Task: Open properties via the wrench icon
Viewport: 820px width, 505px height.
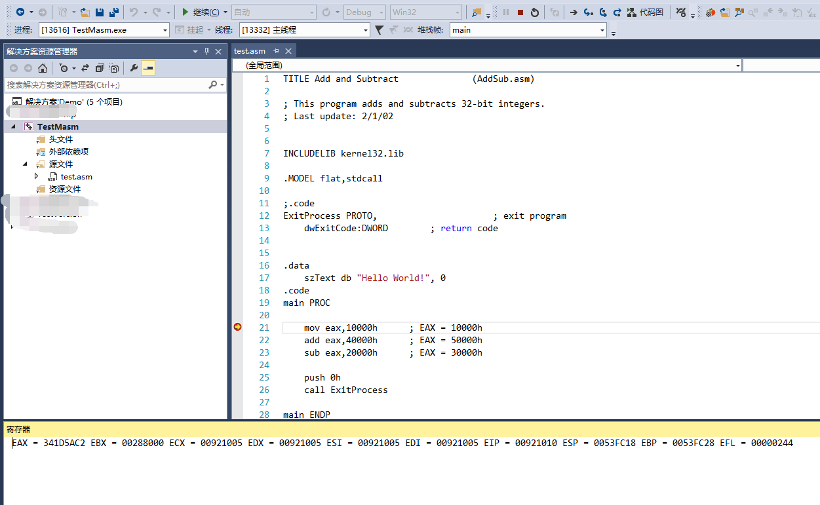Action: click(134, 68)
